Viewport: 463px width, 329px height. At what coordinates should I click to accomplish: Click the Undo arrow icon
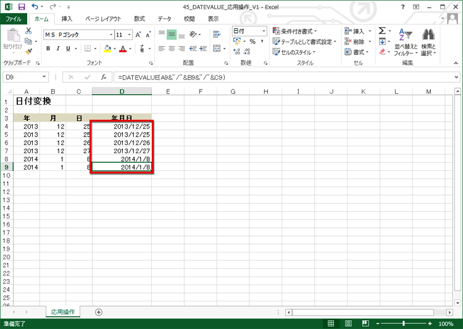point(35,7)
